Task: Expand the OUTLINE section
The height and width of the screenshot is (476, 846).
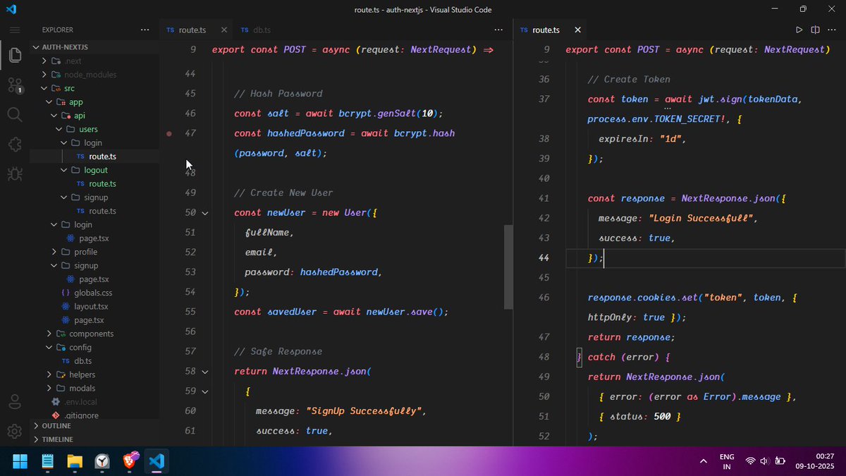Action: [x=56, y=426]
